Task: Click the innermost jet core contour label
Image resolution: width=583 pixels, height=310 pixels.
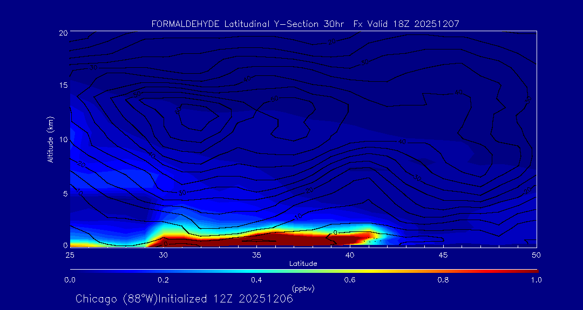Action: (178, 111)
